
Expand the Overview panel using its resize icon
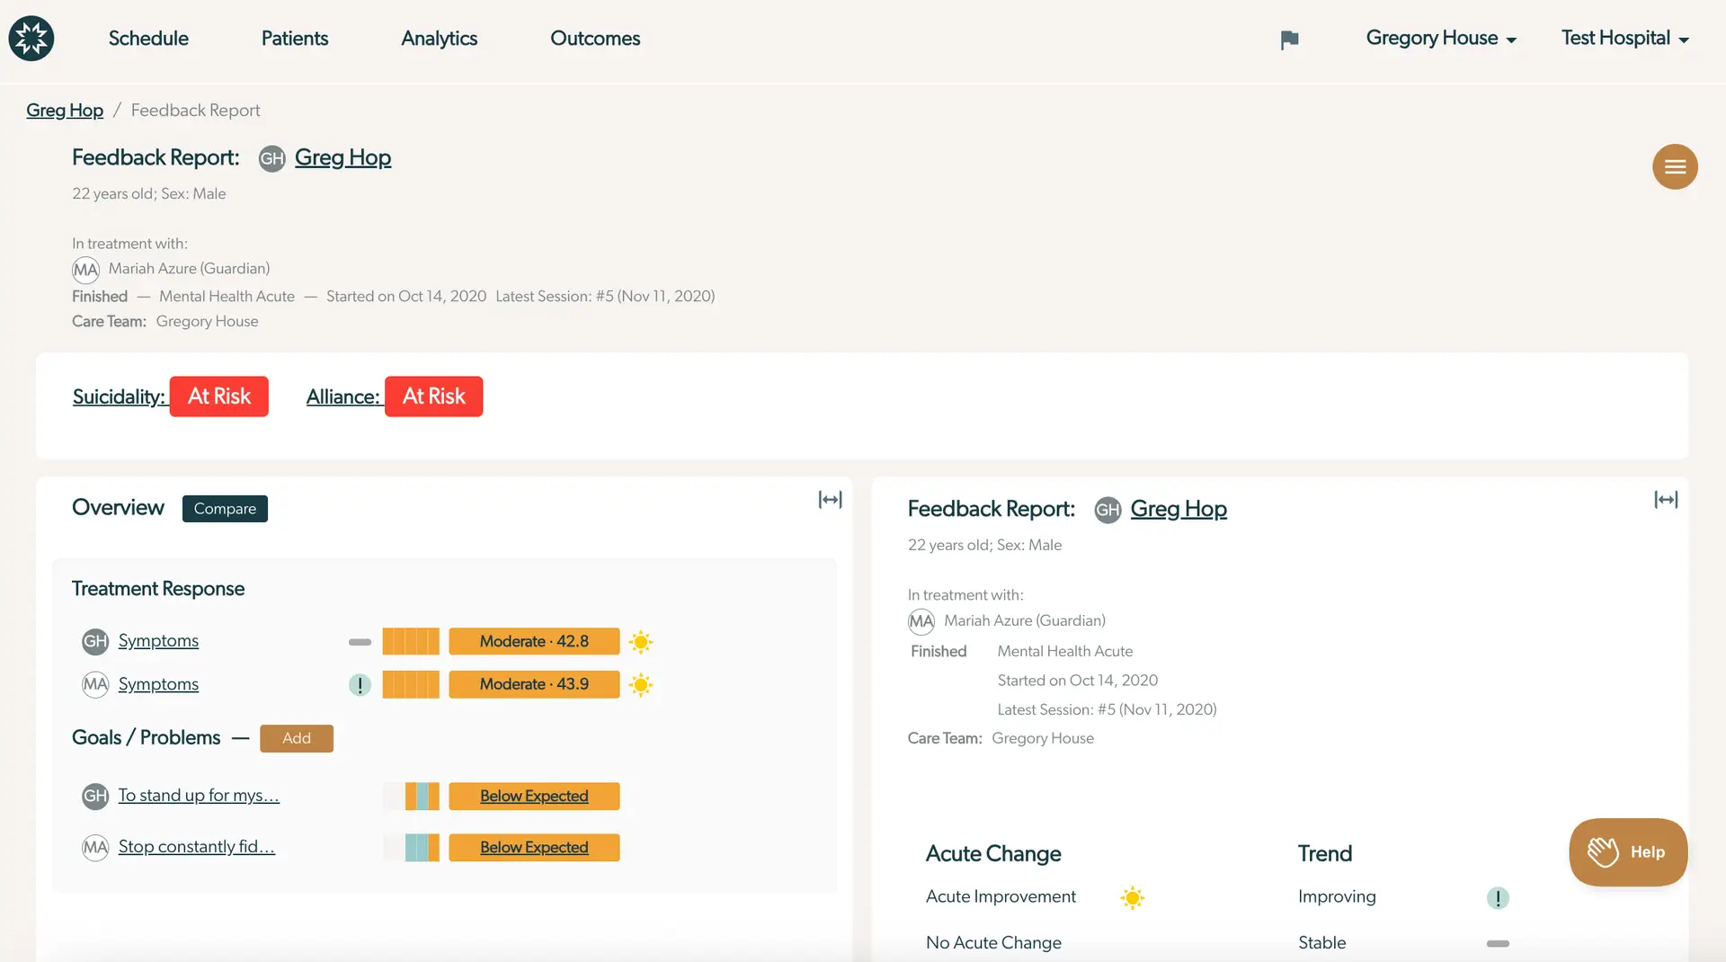[829, 499]
